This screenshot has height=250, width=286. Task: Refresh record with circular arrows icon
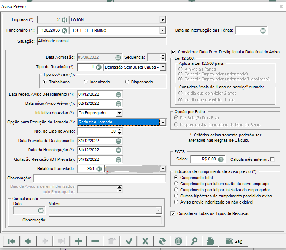coord(162,241)
